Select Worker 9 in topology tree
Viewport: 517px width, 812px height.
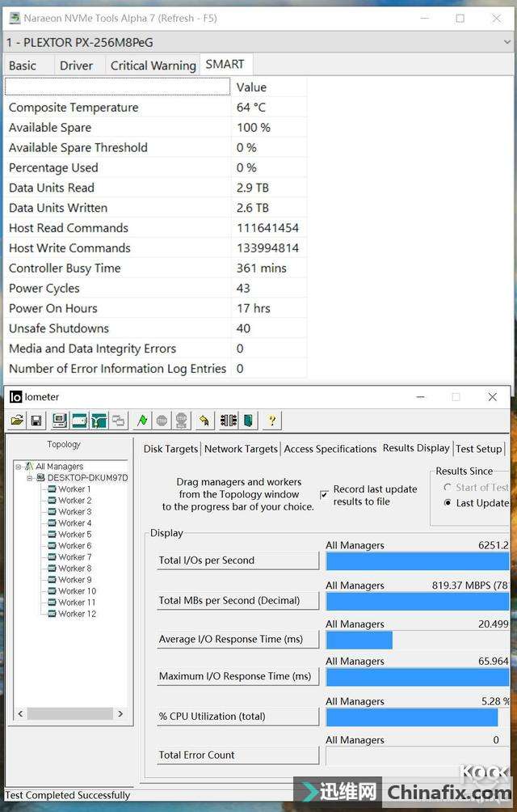[x=74, y=580]
